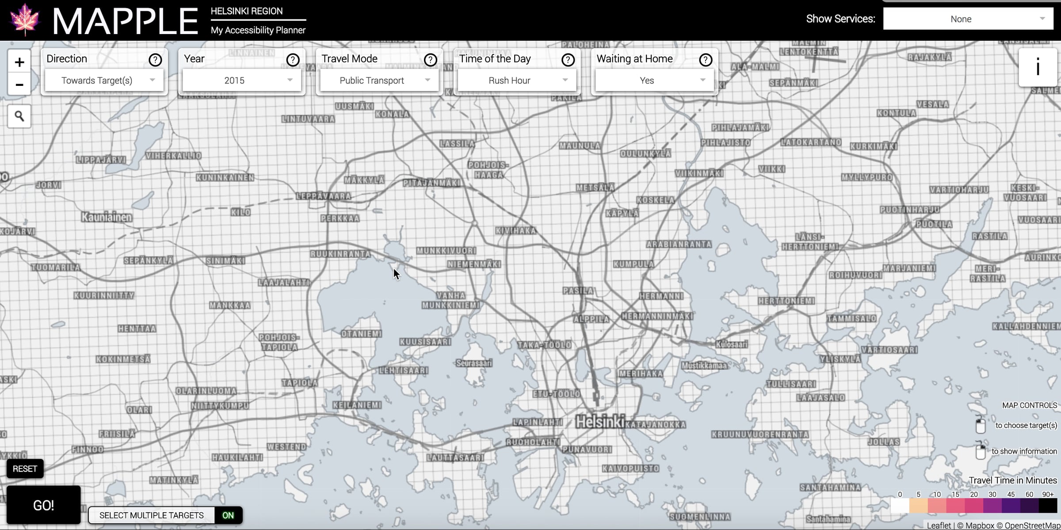Open the Time of the Day Rush Hour dropdown
The width and height of the screenshot is (1061, 530).
click(x=517, y=81)
